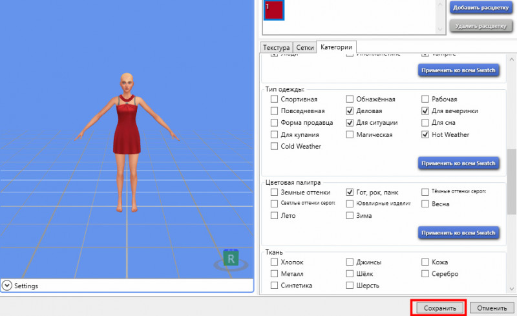This screenshot has height=316, width=517.
Task: Check the Для купания option
Action: coord(274,134)
